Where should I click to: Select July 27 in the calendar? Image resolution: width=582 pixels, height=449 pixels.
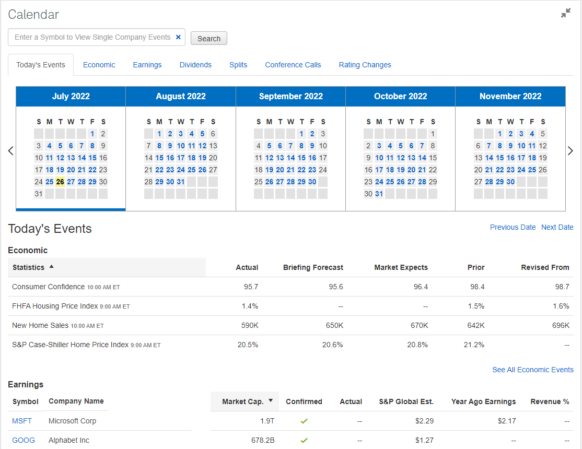(x=71, y=182)
